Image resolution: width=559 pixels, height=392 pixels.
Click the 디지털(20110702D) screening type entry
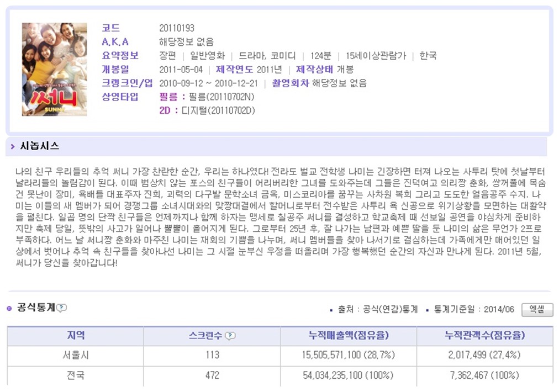point(218,110)
